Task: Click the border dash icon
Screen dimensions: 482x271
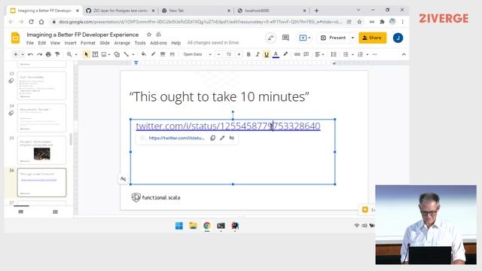Action: click(172, 54)
